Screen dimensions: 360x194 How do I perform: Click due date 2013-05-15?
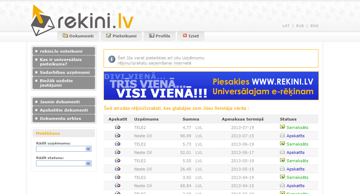[243, 169]
